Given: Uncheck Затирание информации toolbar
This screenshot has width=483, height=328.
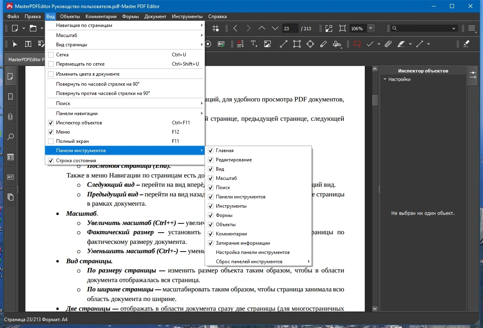Looking at the screenshot, I should click(211, 243).
